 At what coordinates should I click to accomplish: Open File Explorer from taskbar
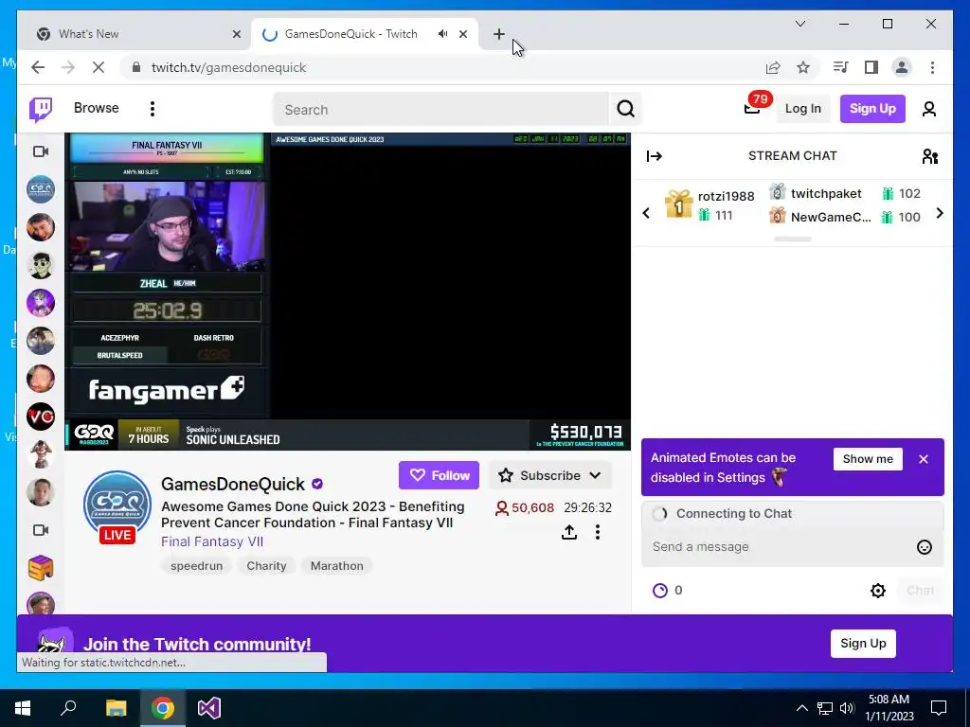[x=116, y=708]
